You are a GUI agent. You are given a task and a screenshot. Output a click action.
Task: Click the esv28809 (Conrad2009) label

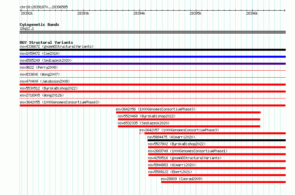tap(182, 179)
